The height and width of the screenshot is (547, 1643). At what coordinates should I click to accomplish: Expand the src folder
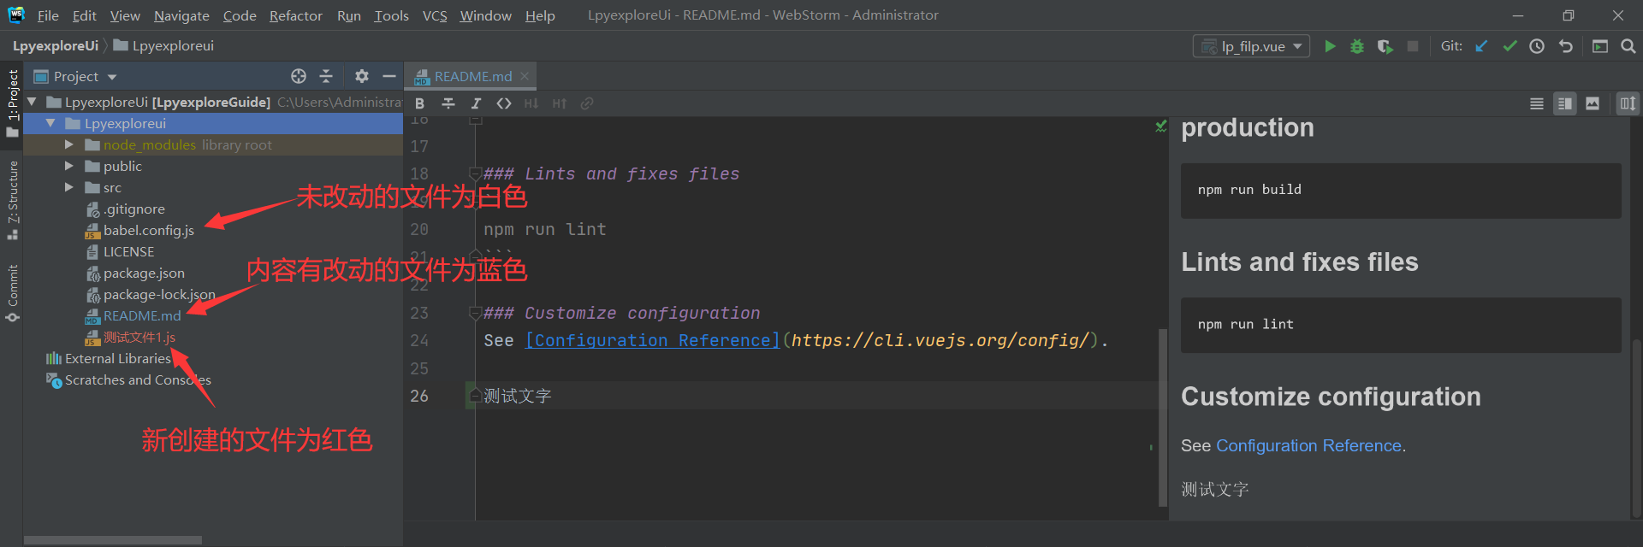tap(69, 187)
